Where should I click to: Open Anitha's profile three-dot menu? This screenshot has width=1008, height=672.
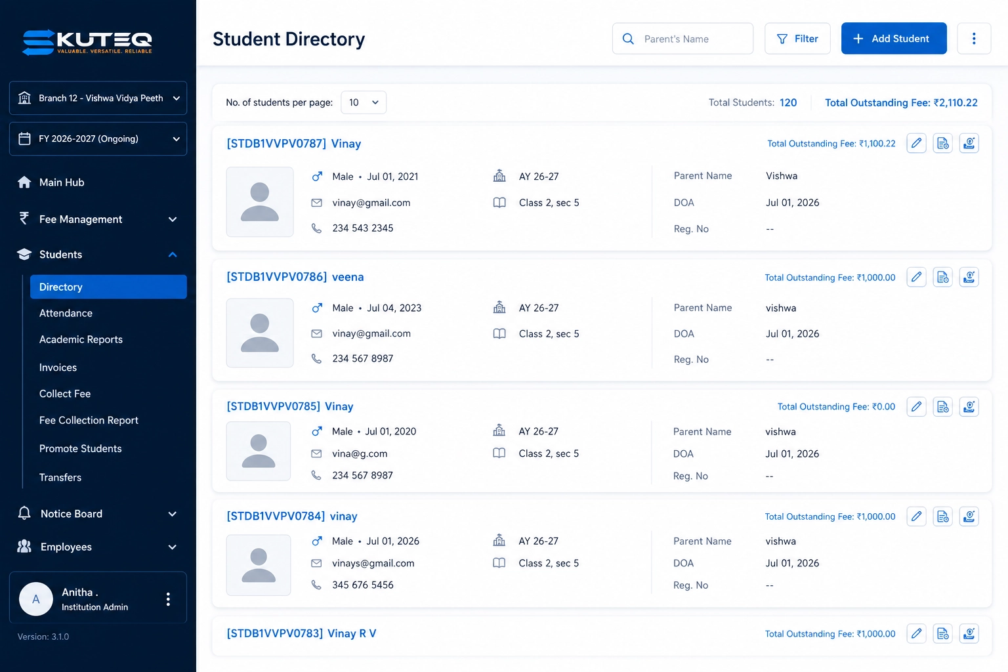coord(168,598)
